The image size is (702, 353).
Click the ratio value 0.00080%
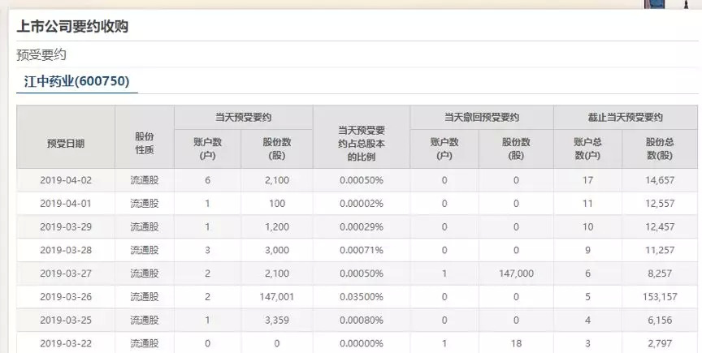coord(362,320)
